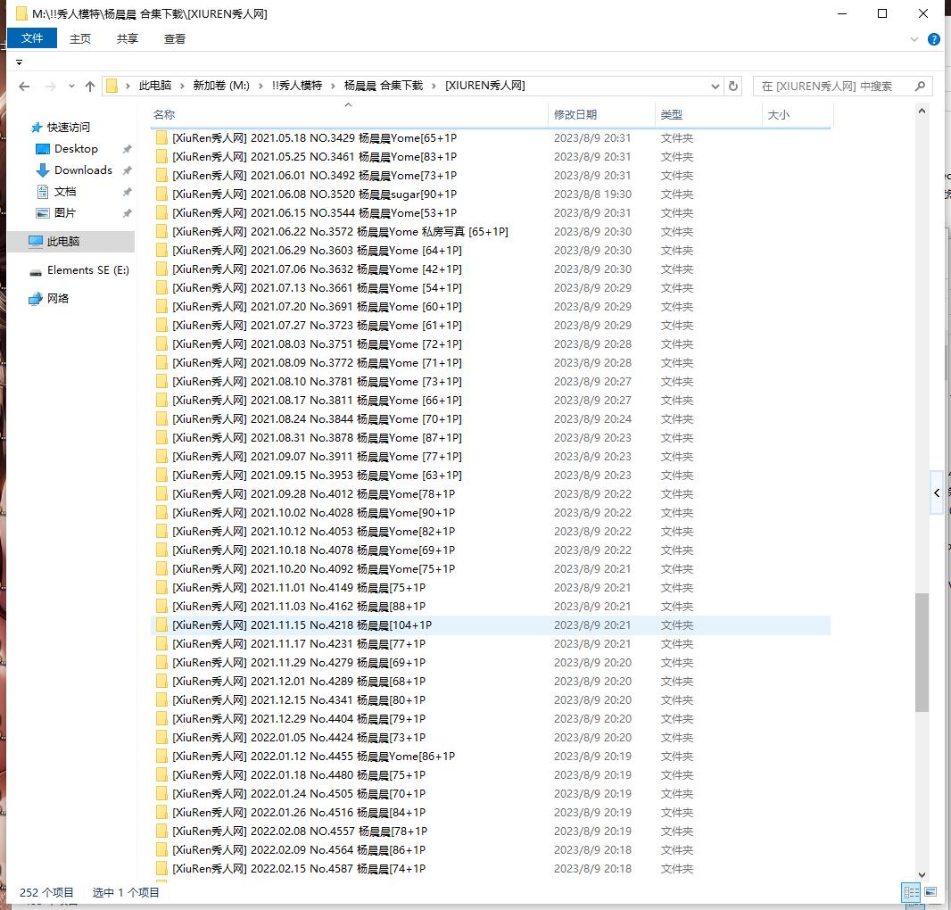Click the search magnifier icon

[x=920, y=87]
